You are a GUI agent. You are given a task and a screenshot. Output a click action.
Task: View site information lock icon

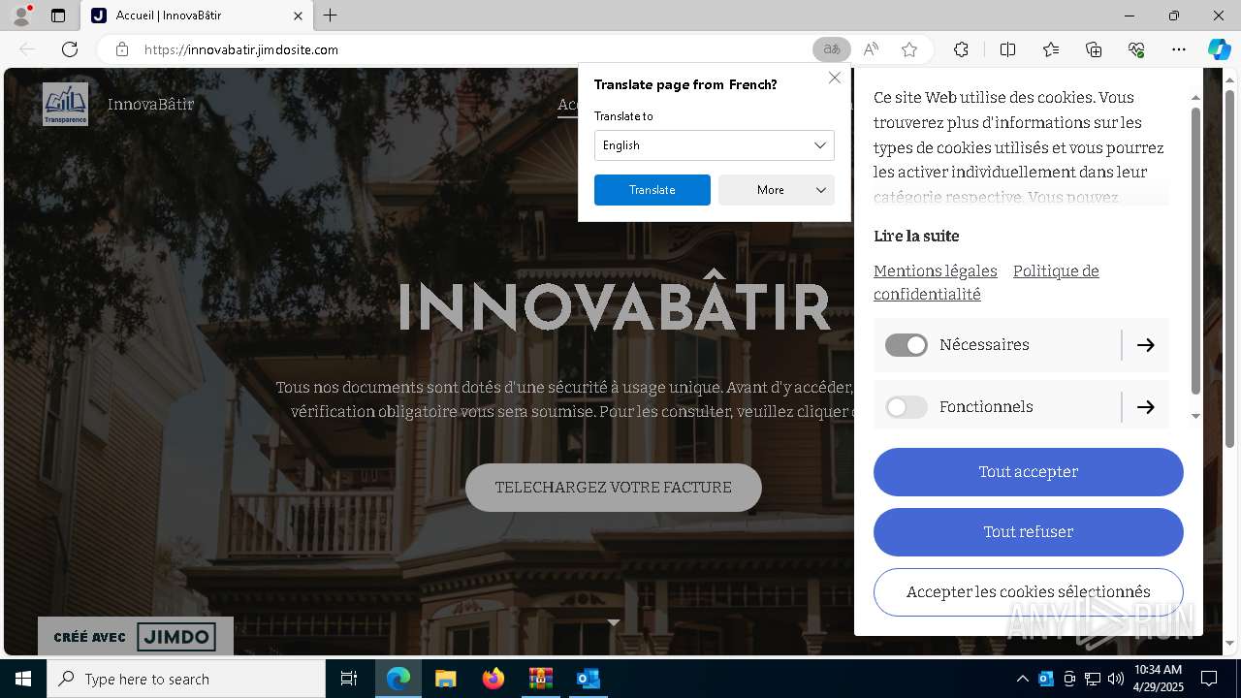121,49
